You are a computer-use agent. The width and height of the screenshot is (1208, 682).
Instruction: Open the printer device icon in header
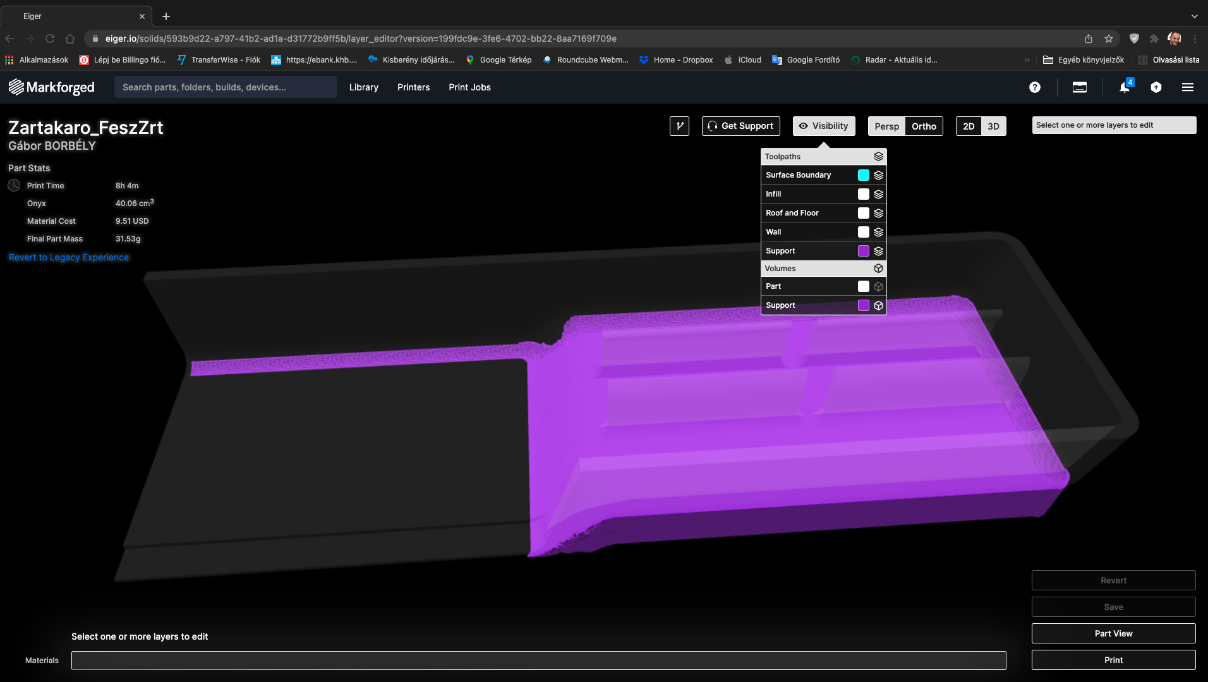pos(1080,87)
